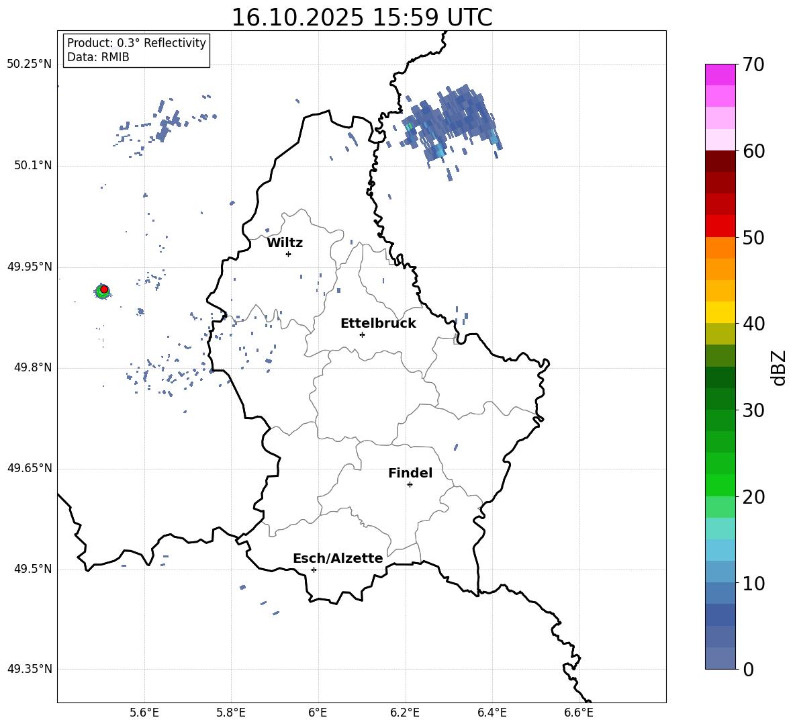Click the colorbar value 60
Screen dimensions: 795x726
click(x=753, y=151)
